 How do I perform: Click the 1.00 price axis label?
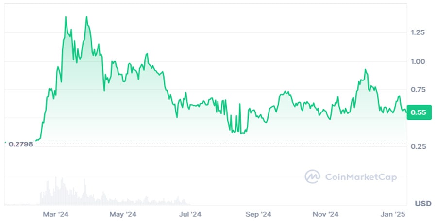[x=419, y=61]
